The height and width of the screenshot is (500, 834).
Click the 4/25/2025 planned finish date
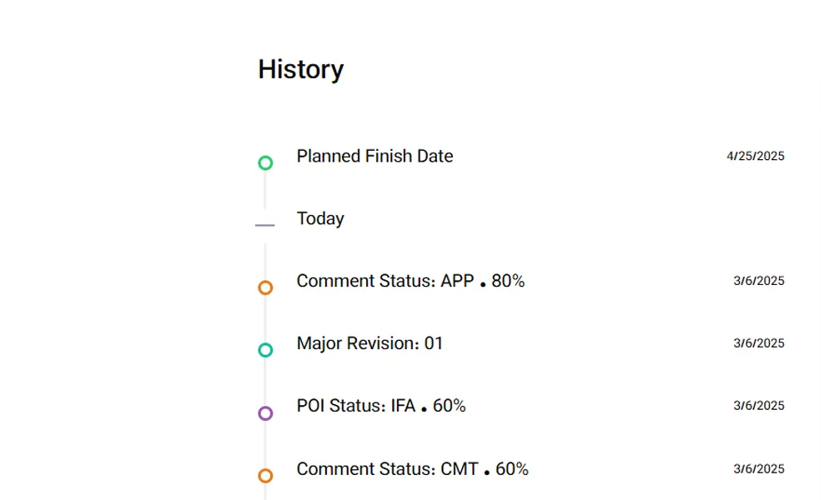[755, 157]
